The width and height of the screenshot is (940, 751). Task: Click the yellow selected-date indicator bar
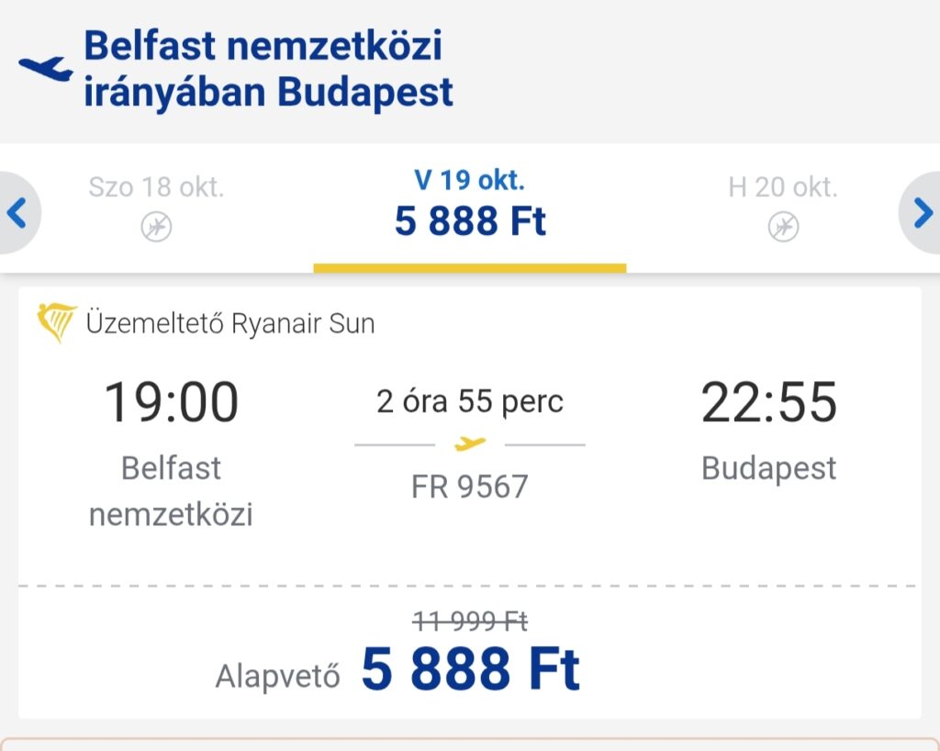tap(470, 268)
